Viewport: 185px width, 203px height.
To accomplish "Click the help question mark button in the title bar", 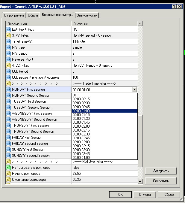I will (x=174, y=6).
